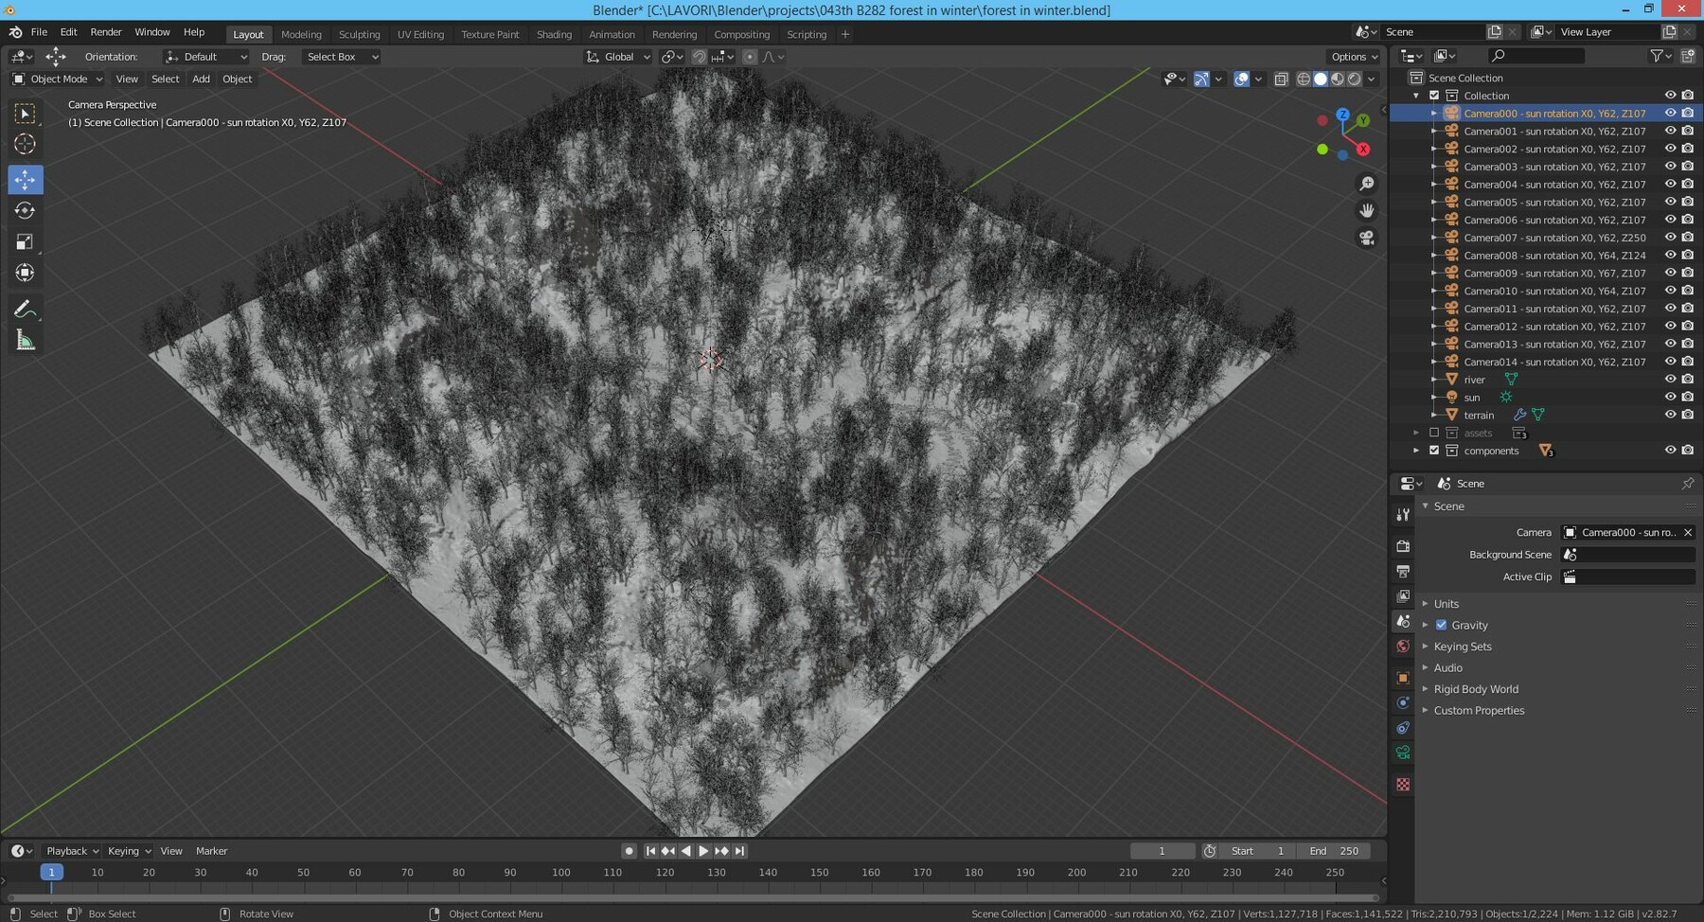The image size is (1704, 922).
Task: Select the Scale tool
Action: 25,241
